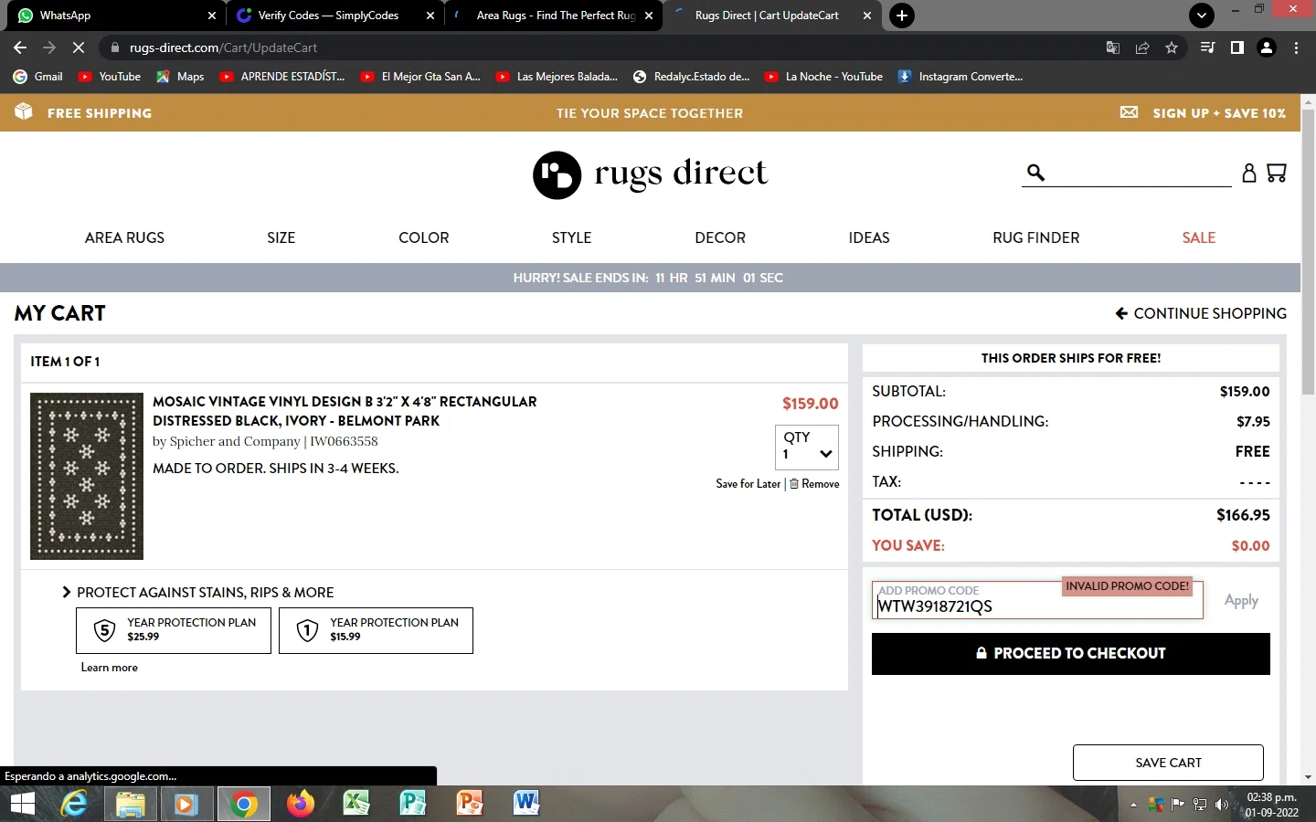This screenshot has height=822, width=1316.
Task: Select 1 Year Protection Plan $15.99
Action: (x=376, y=630)
